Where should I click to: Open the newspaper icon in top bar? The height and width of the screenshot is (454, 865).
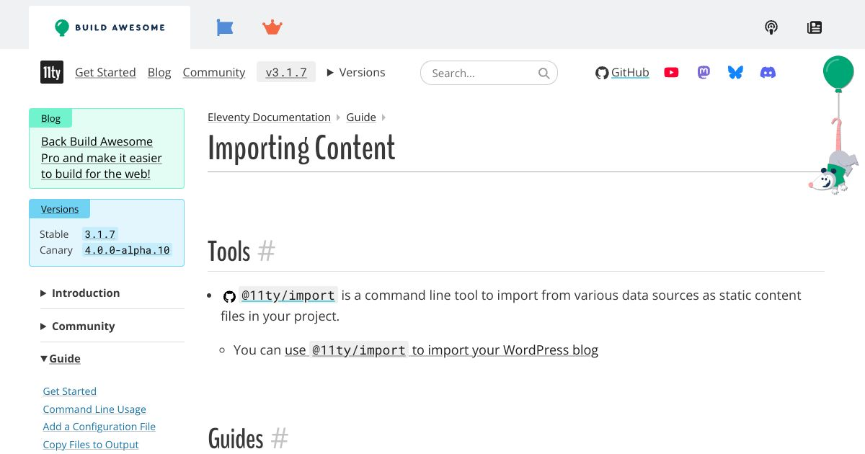click(815, 27)
